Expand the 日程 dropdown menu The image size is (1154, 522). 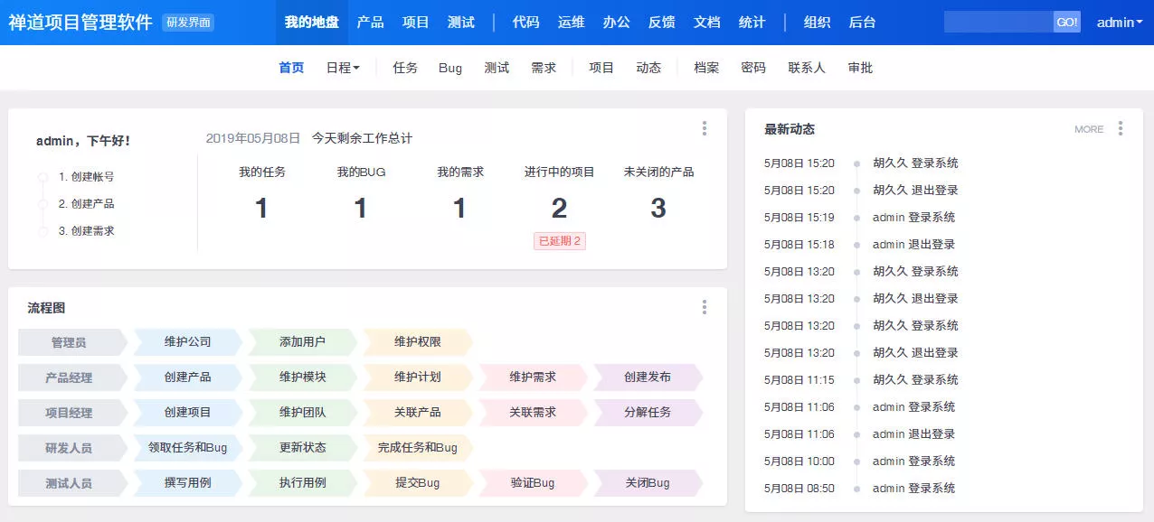tap(343, 68)
